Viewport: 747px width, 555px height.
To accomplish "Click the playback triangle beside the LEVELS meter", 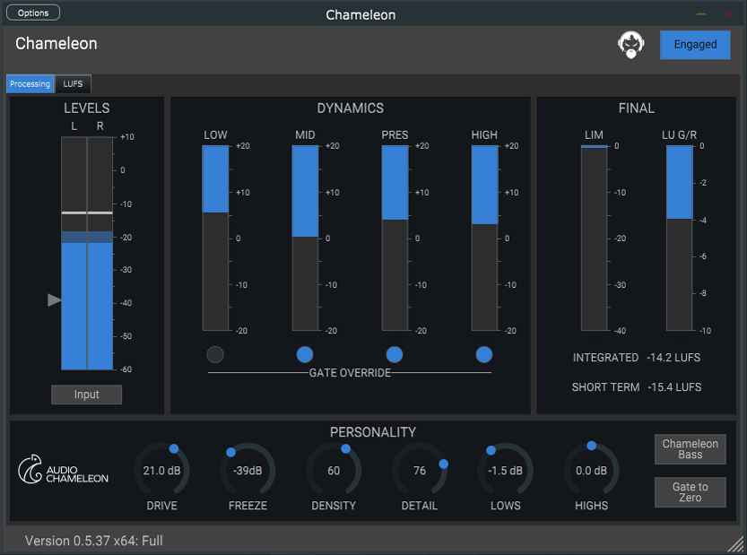I will [53, 300].
